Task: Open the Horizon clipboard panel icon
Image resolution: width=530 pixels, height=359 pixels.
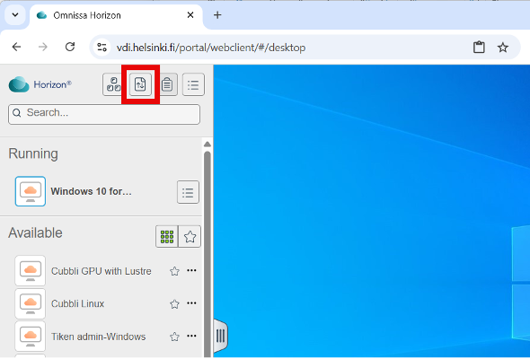Action: coord(167,84)
